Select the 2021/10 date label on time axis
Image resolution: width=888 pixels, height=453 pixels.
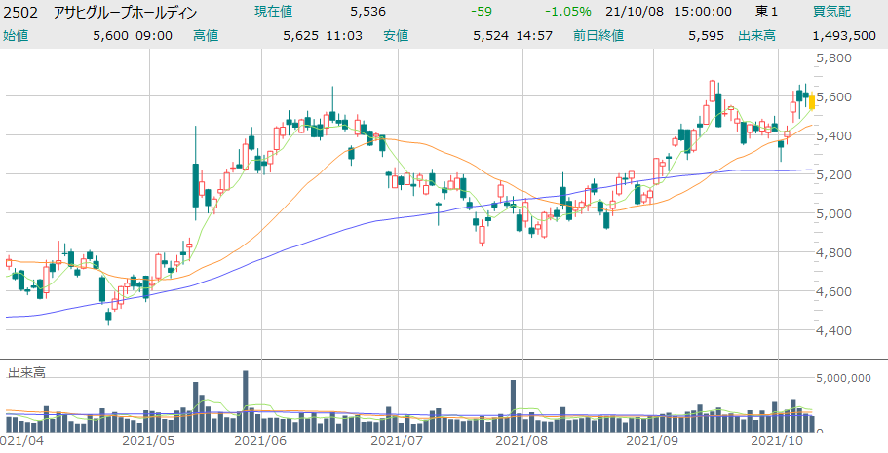[x=777, y=440]
